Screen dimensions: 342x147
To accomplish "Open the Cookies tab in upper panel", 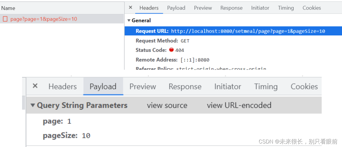I will [312, 8].
